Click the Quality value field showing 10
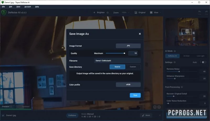 click(133, 53)
